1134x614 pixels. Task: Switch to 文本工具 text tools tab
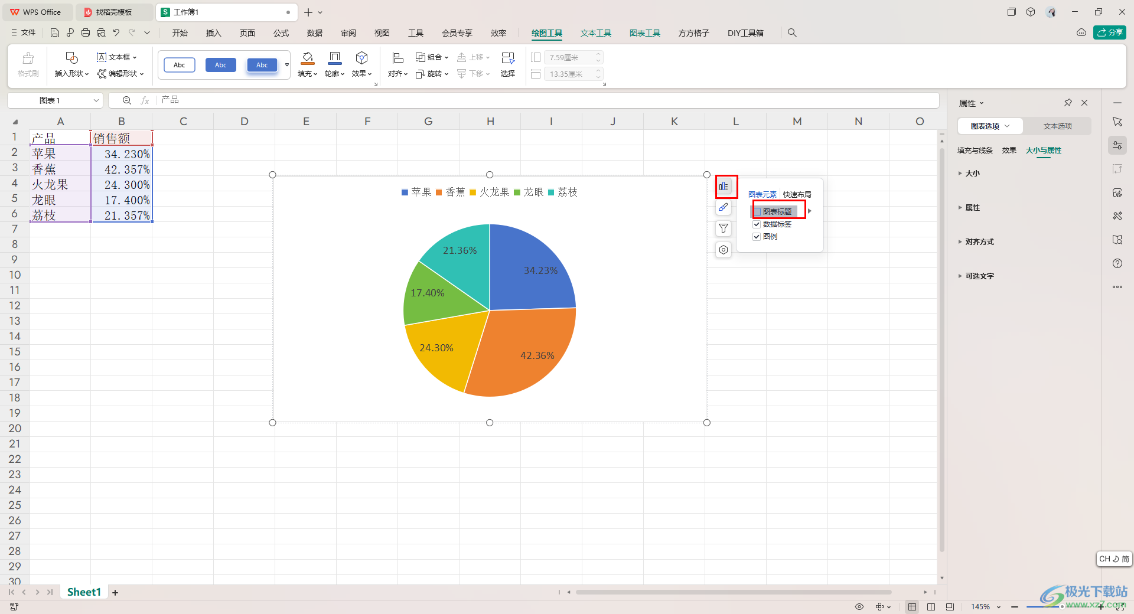pos(595,33)
